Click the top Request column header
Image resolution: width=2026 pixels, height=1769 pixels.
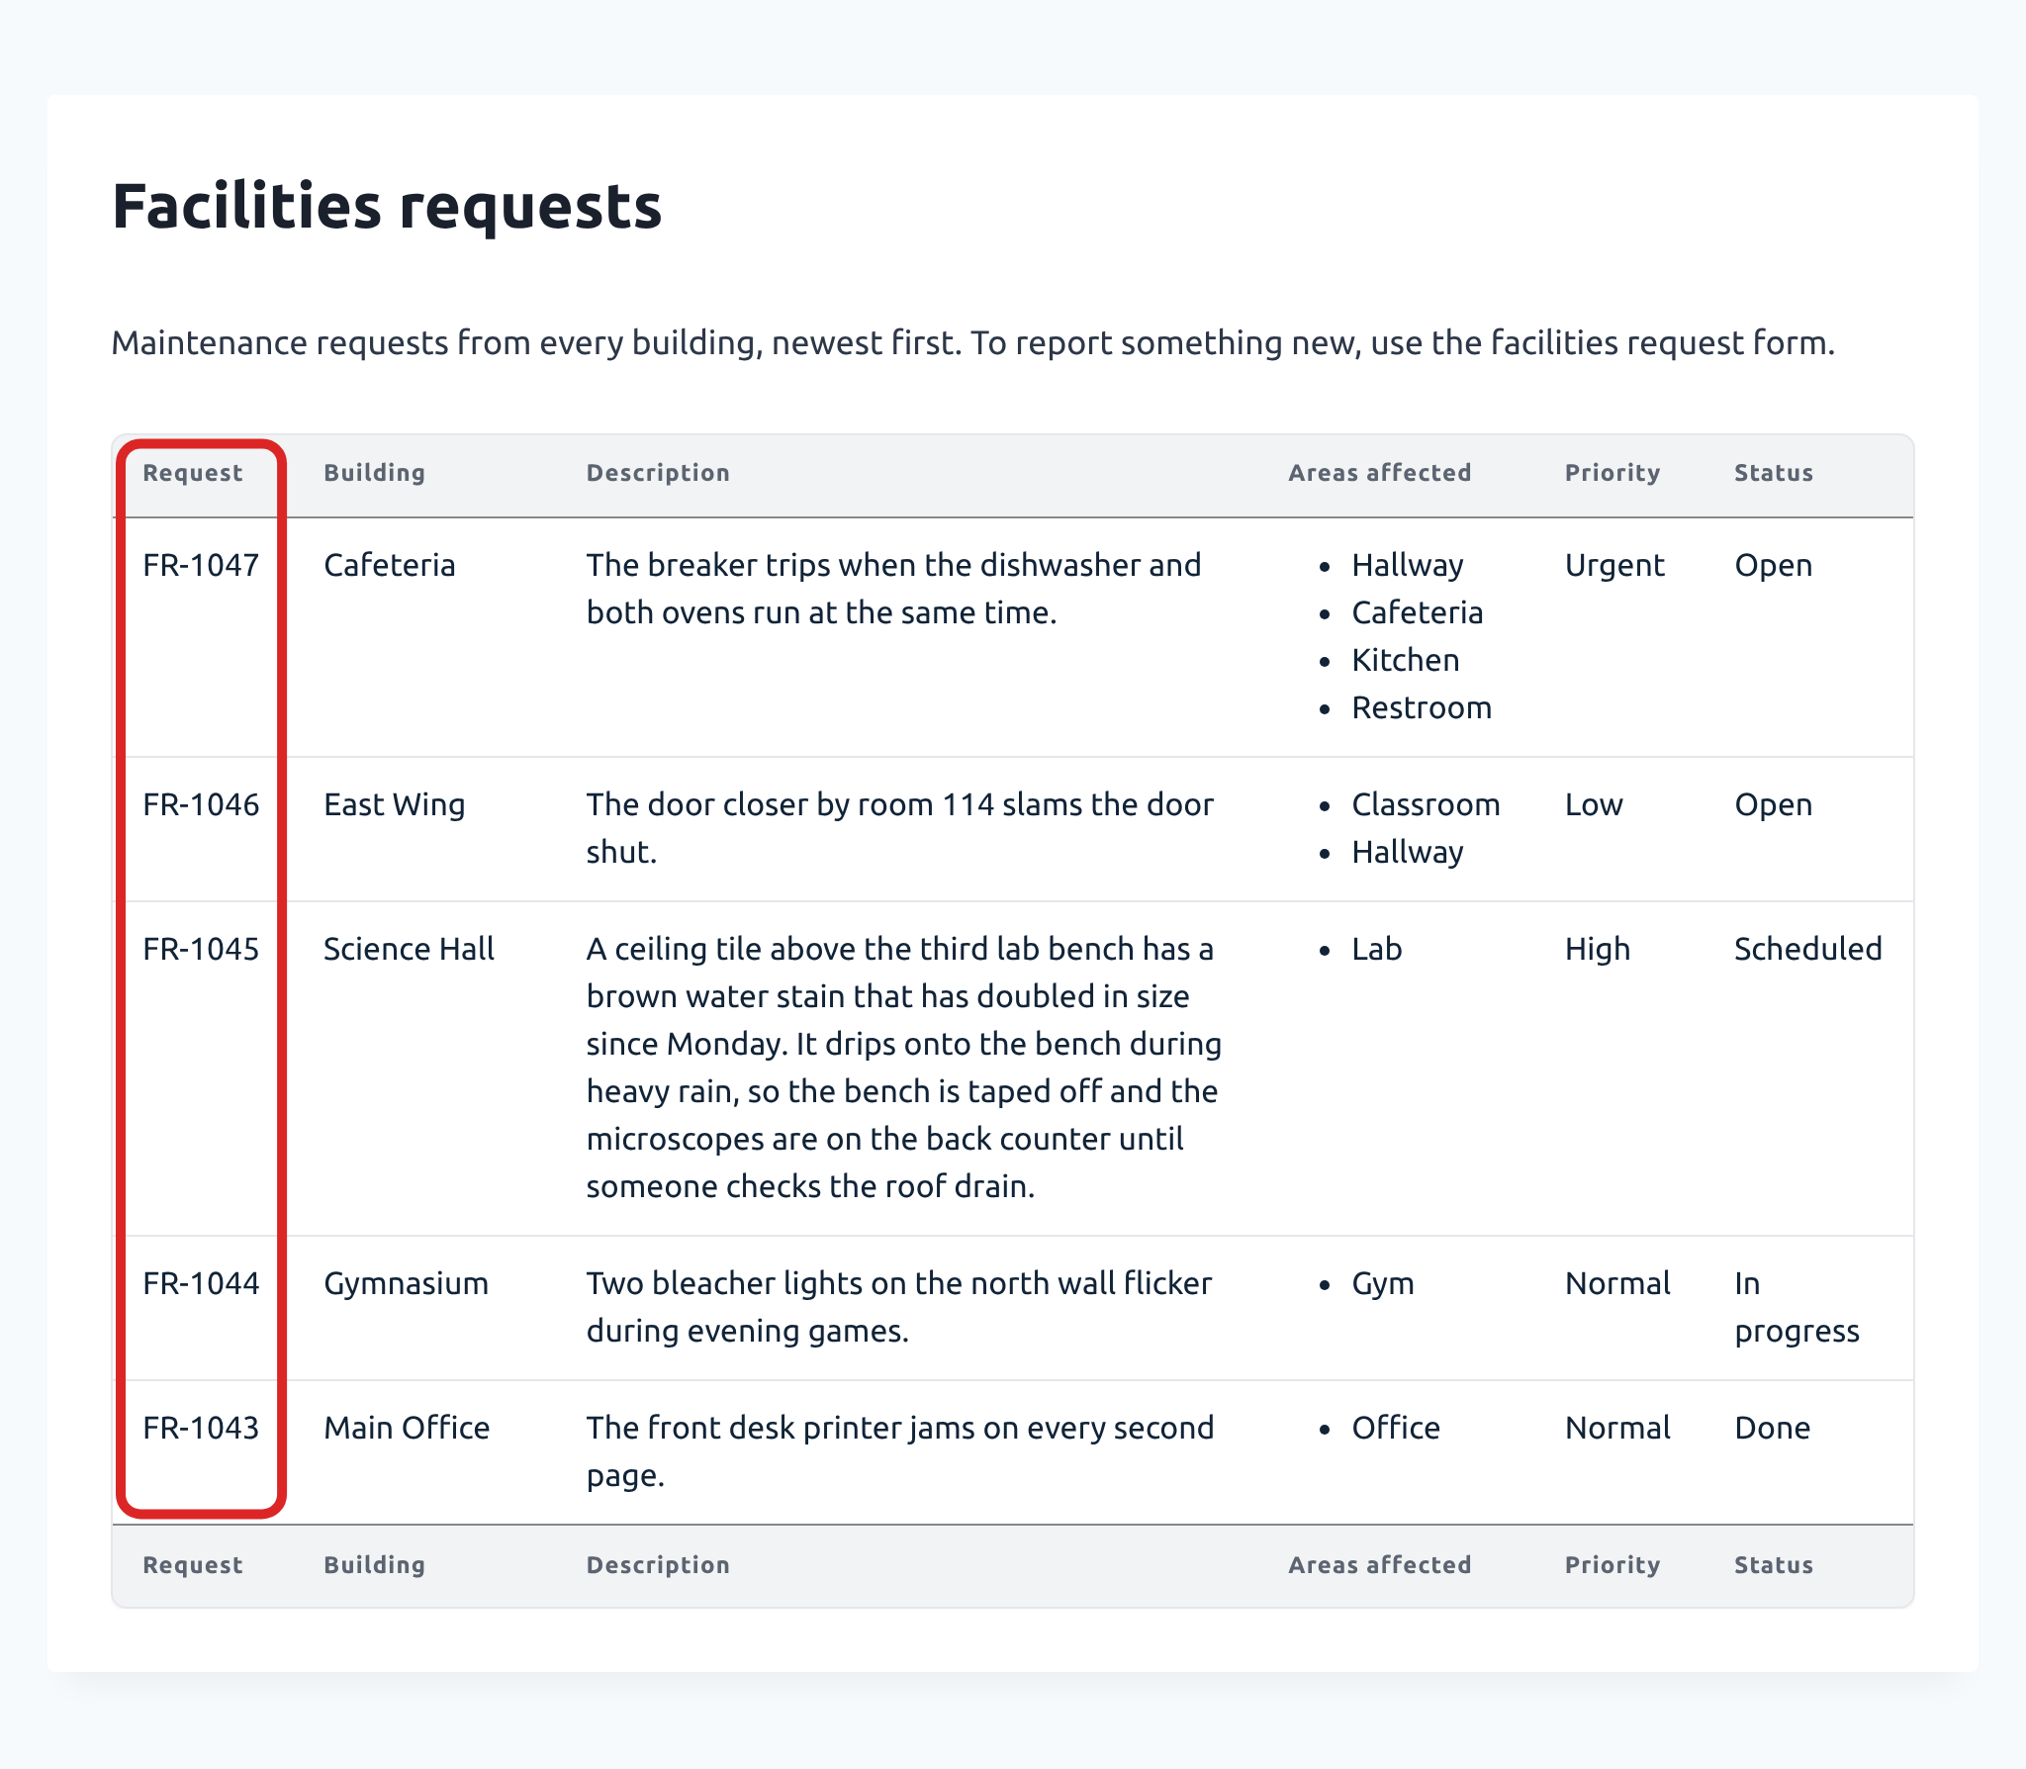[x=193, y=473]
